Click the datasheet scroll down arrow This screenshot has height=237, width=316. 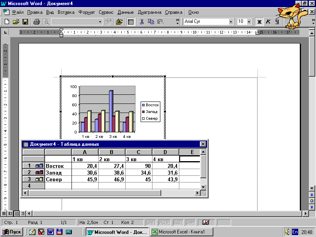203,187
